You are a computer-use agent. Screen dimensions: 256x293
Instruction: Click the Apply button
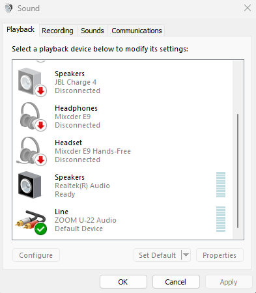point(229,282)
